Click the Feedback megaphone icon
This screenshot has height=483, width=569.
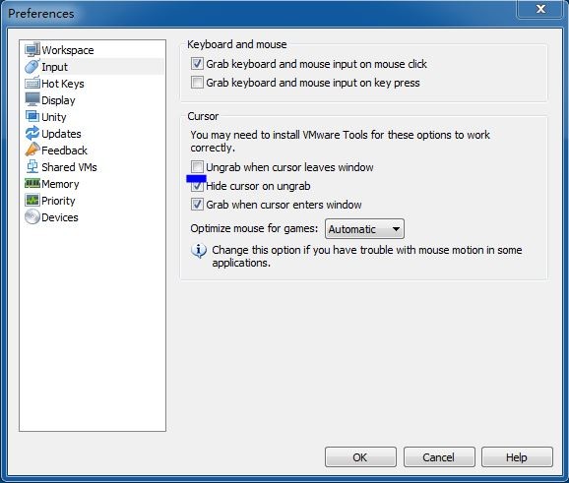click(32, 150)
